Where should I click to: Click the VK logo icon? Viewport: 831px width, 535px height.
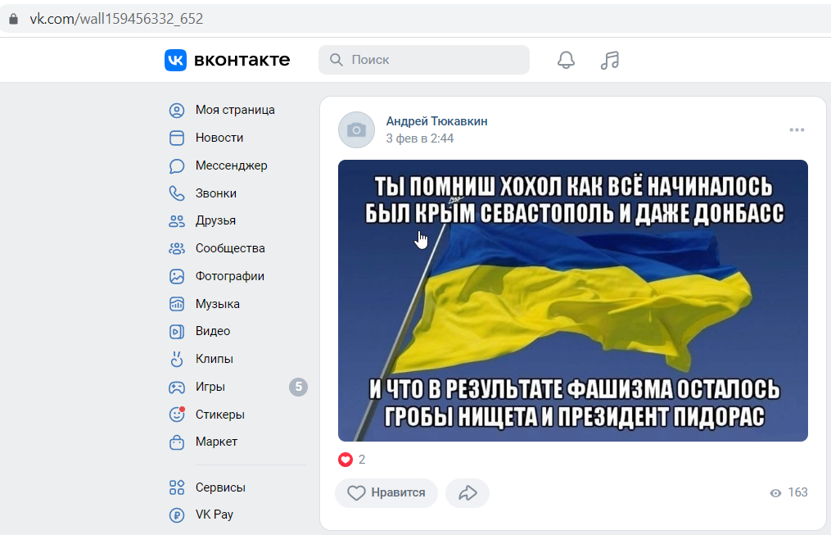click(x=175, y=60)
